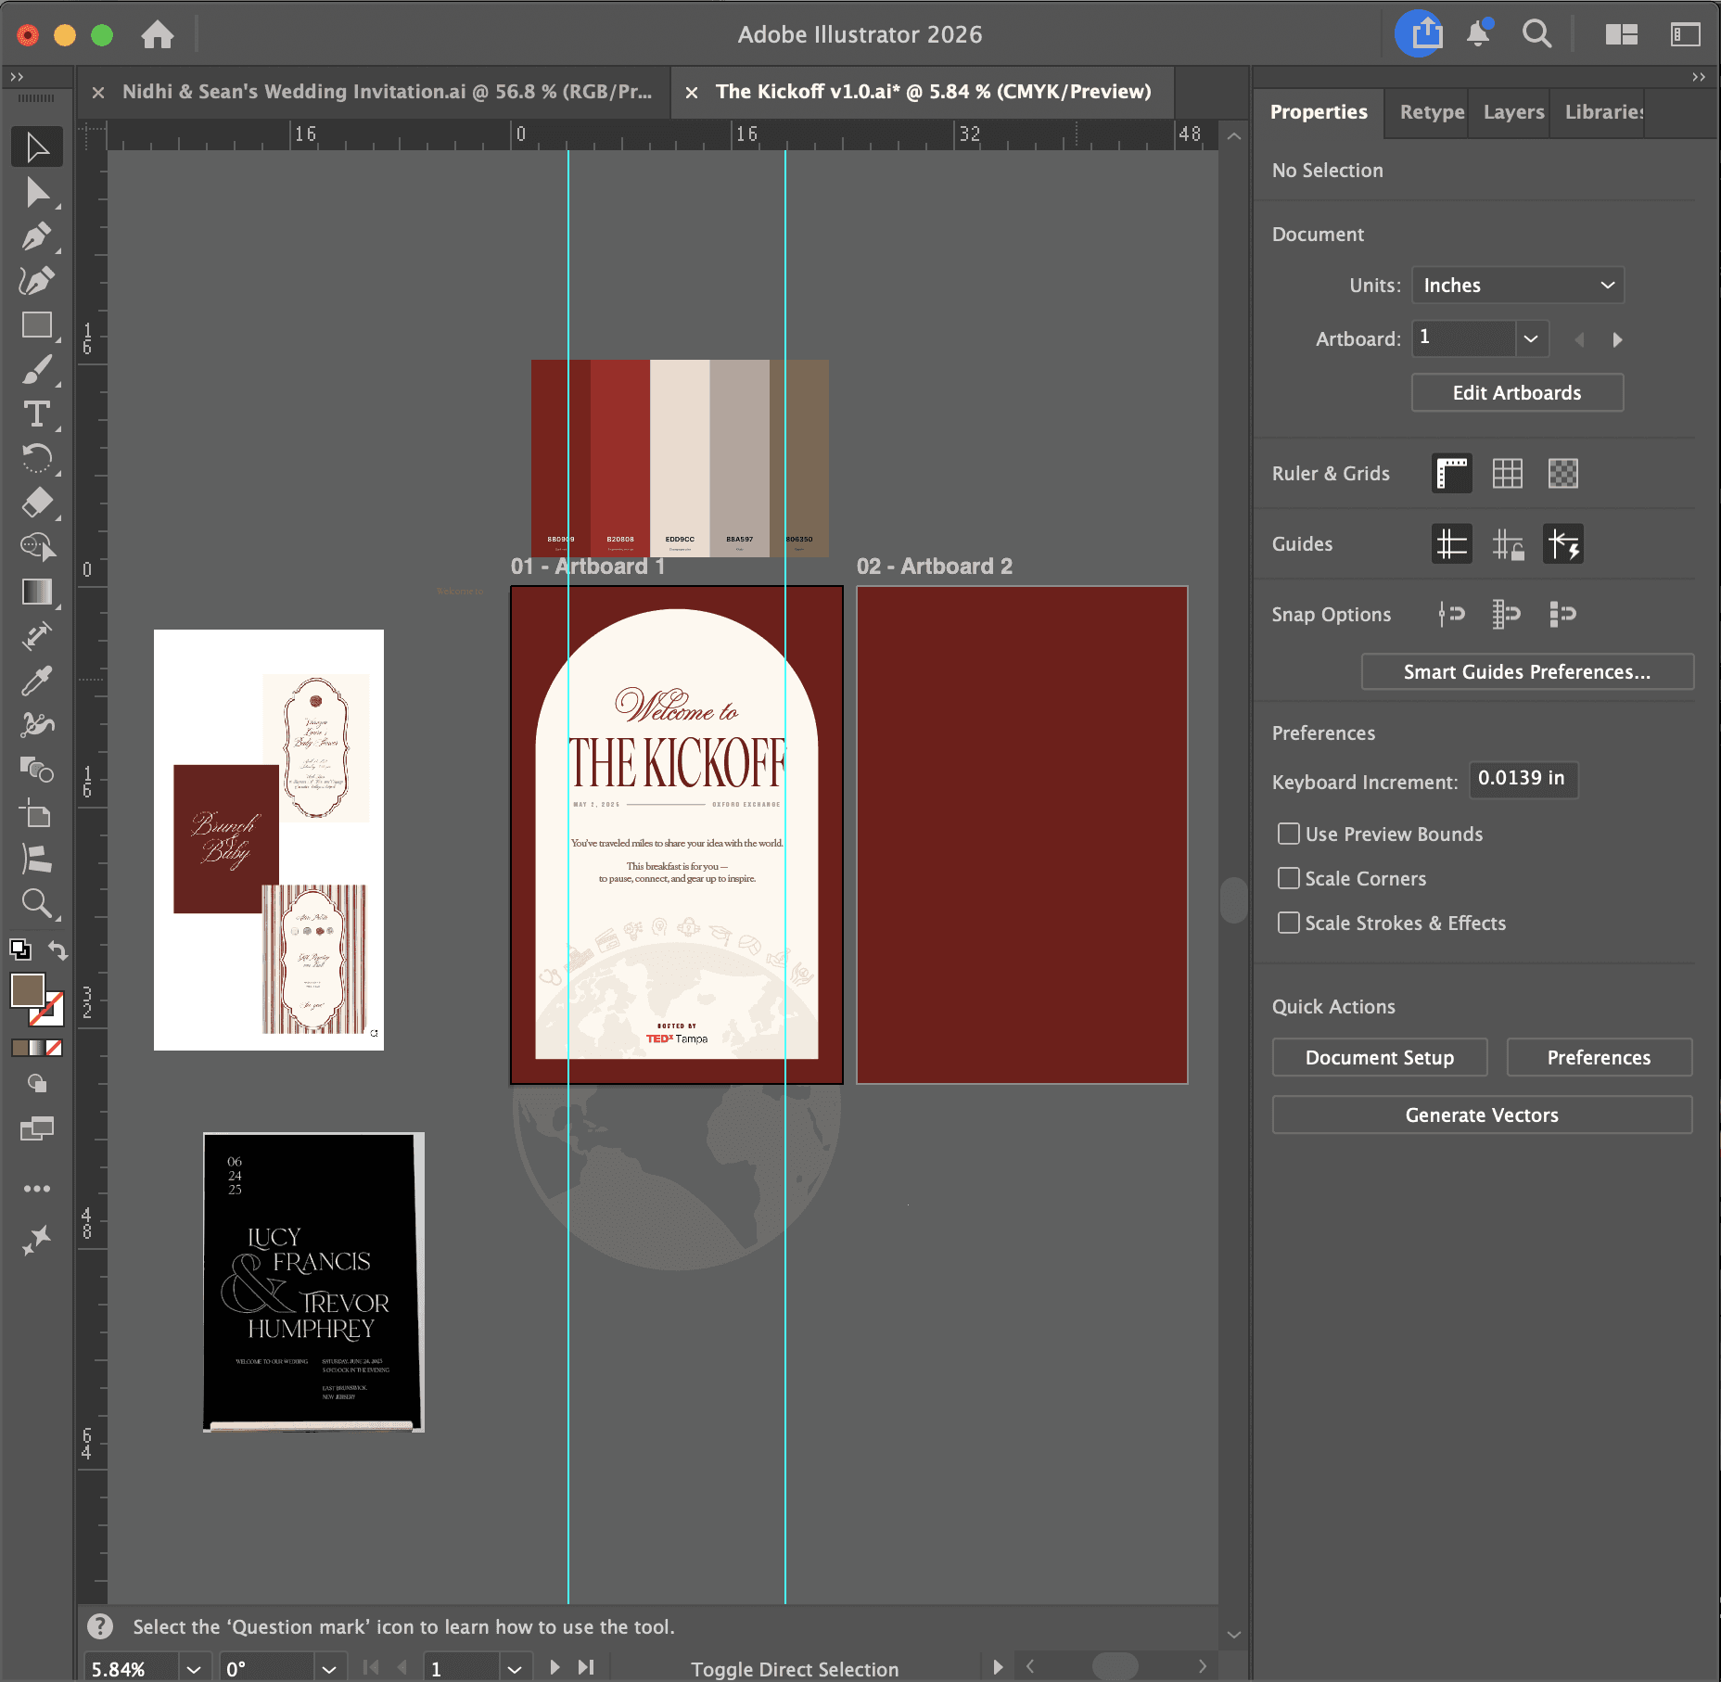This screenshot has height=1682, width=1721.
Task: Open the zoom level dropdown
Action: (193, 1668)
